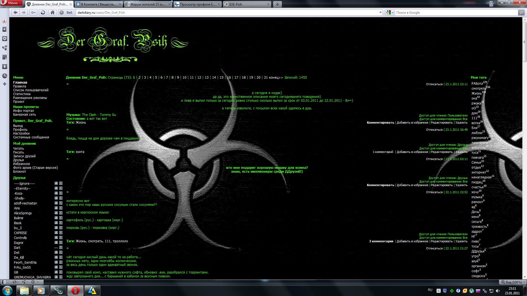Viewport: 527px width, 296px height.
Task: Open the bookmarks star panel in sidebar
Action: [x=5, y=29]
